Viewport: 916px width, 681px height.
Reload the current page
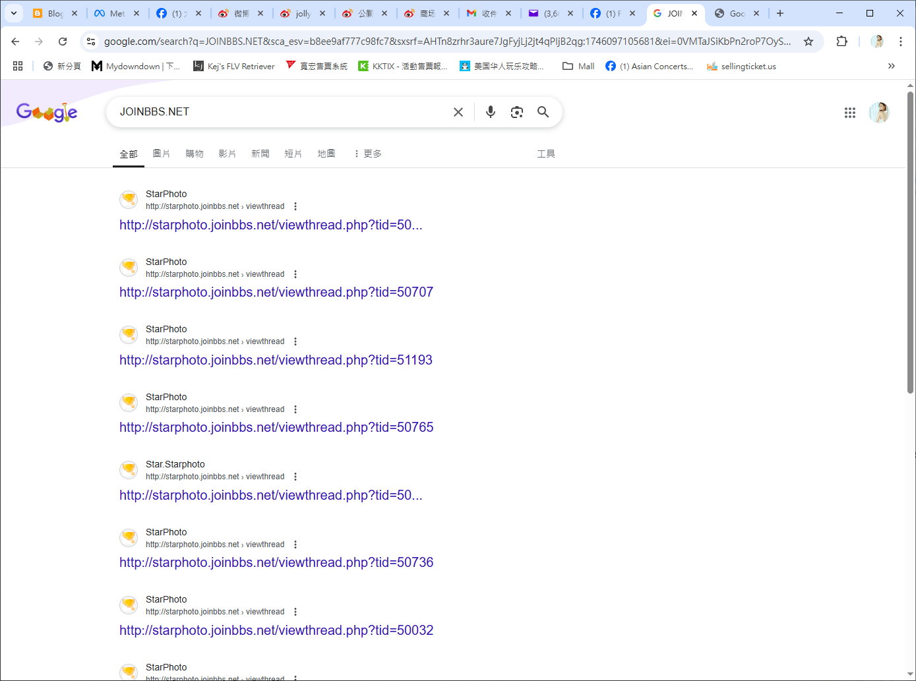pyautogui.click(x=63, y=42)
